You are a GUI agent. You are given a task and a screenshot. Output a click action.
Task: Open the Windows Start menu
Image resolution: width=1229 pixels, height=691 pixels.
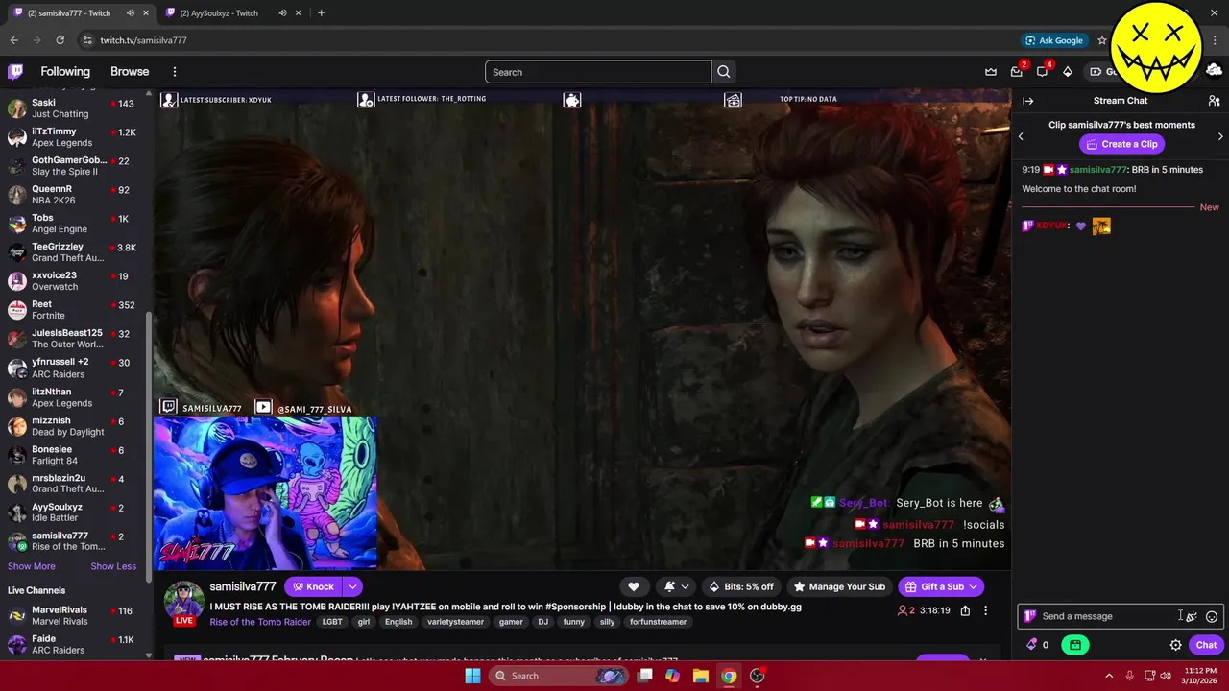tap(472, 676)
